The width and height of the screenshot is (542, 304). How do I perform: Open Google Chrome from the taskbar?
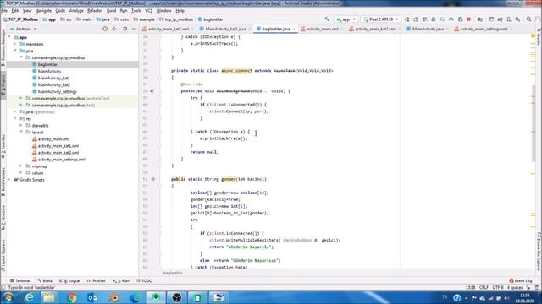pos(71,298)
